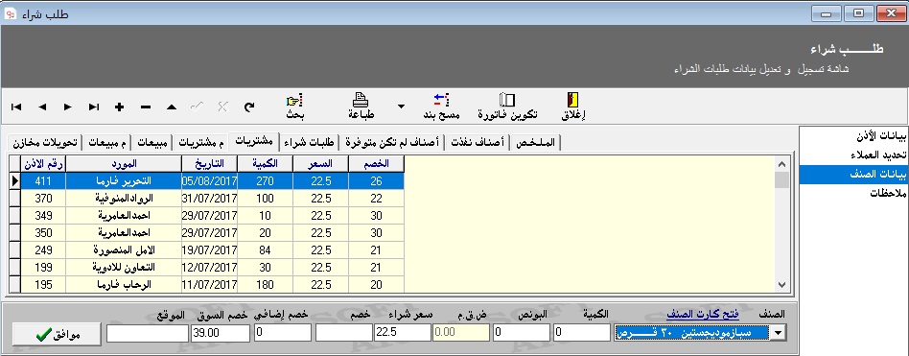Go to first record navigator arrow
909x356 pixels.
16,107
